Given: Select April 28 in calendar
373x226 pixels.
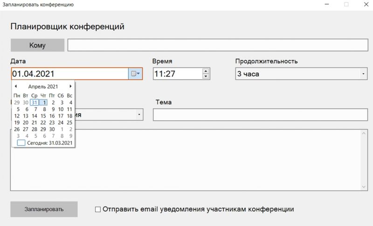Looking at the screenshot, I should (x=34, y=129).
